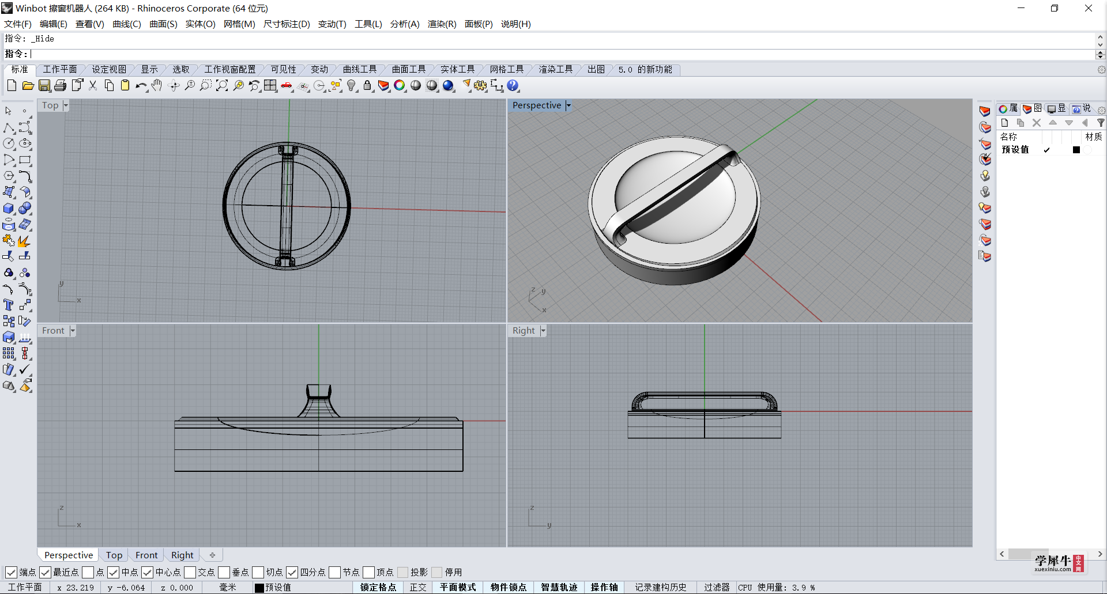Enable the 垂点 osnap checkbox
Image resolution: width=1107 pixels, height=594 pixels.
[224, 572]
